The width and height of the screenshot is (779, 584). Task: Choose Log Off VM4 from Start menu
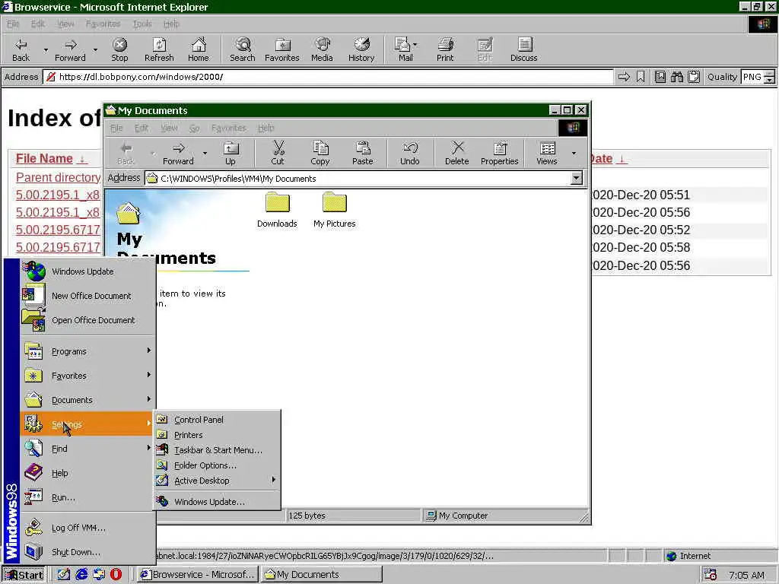87,528
